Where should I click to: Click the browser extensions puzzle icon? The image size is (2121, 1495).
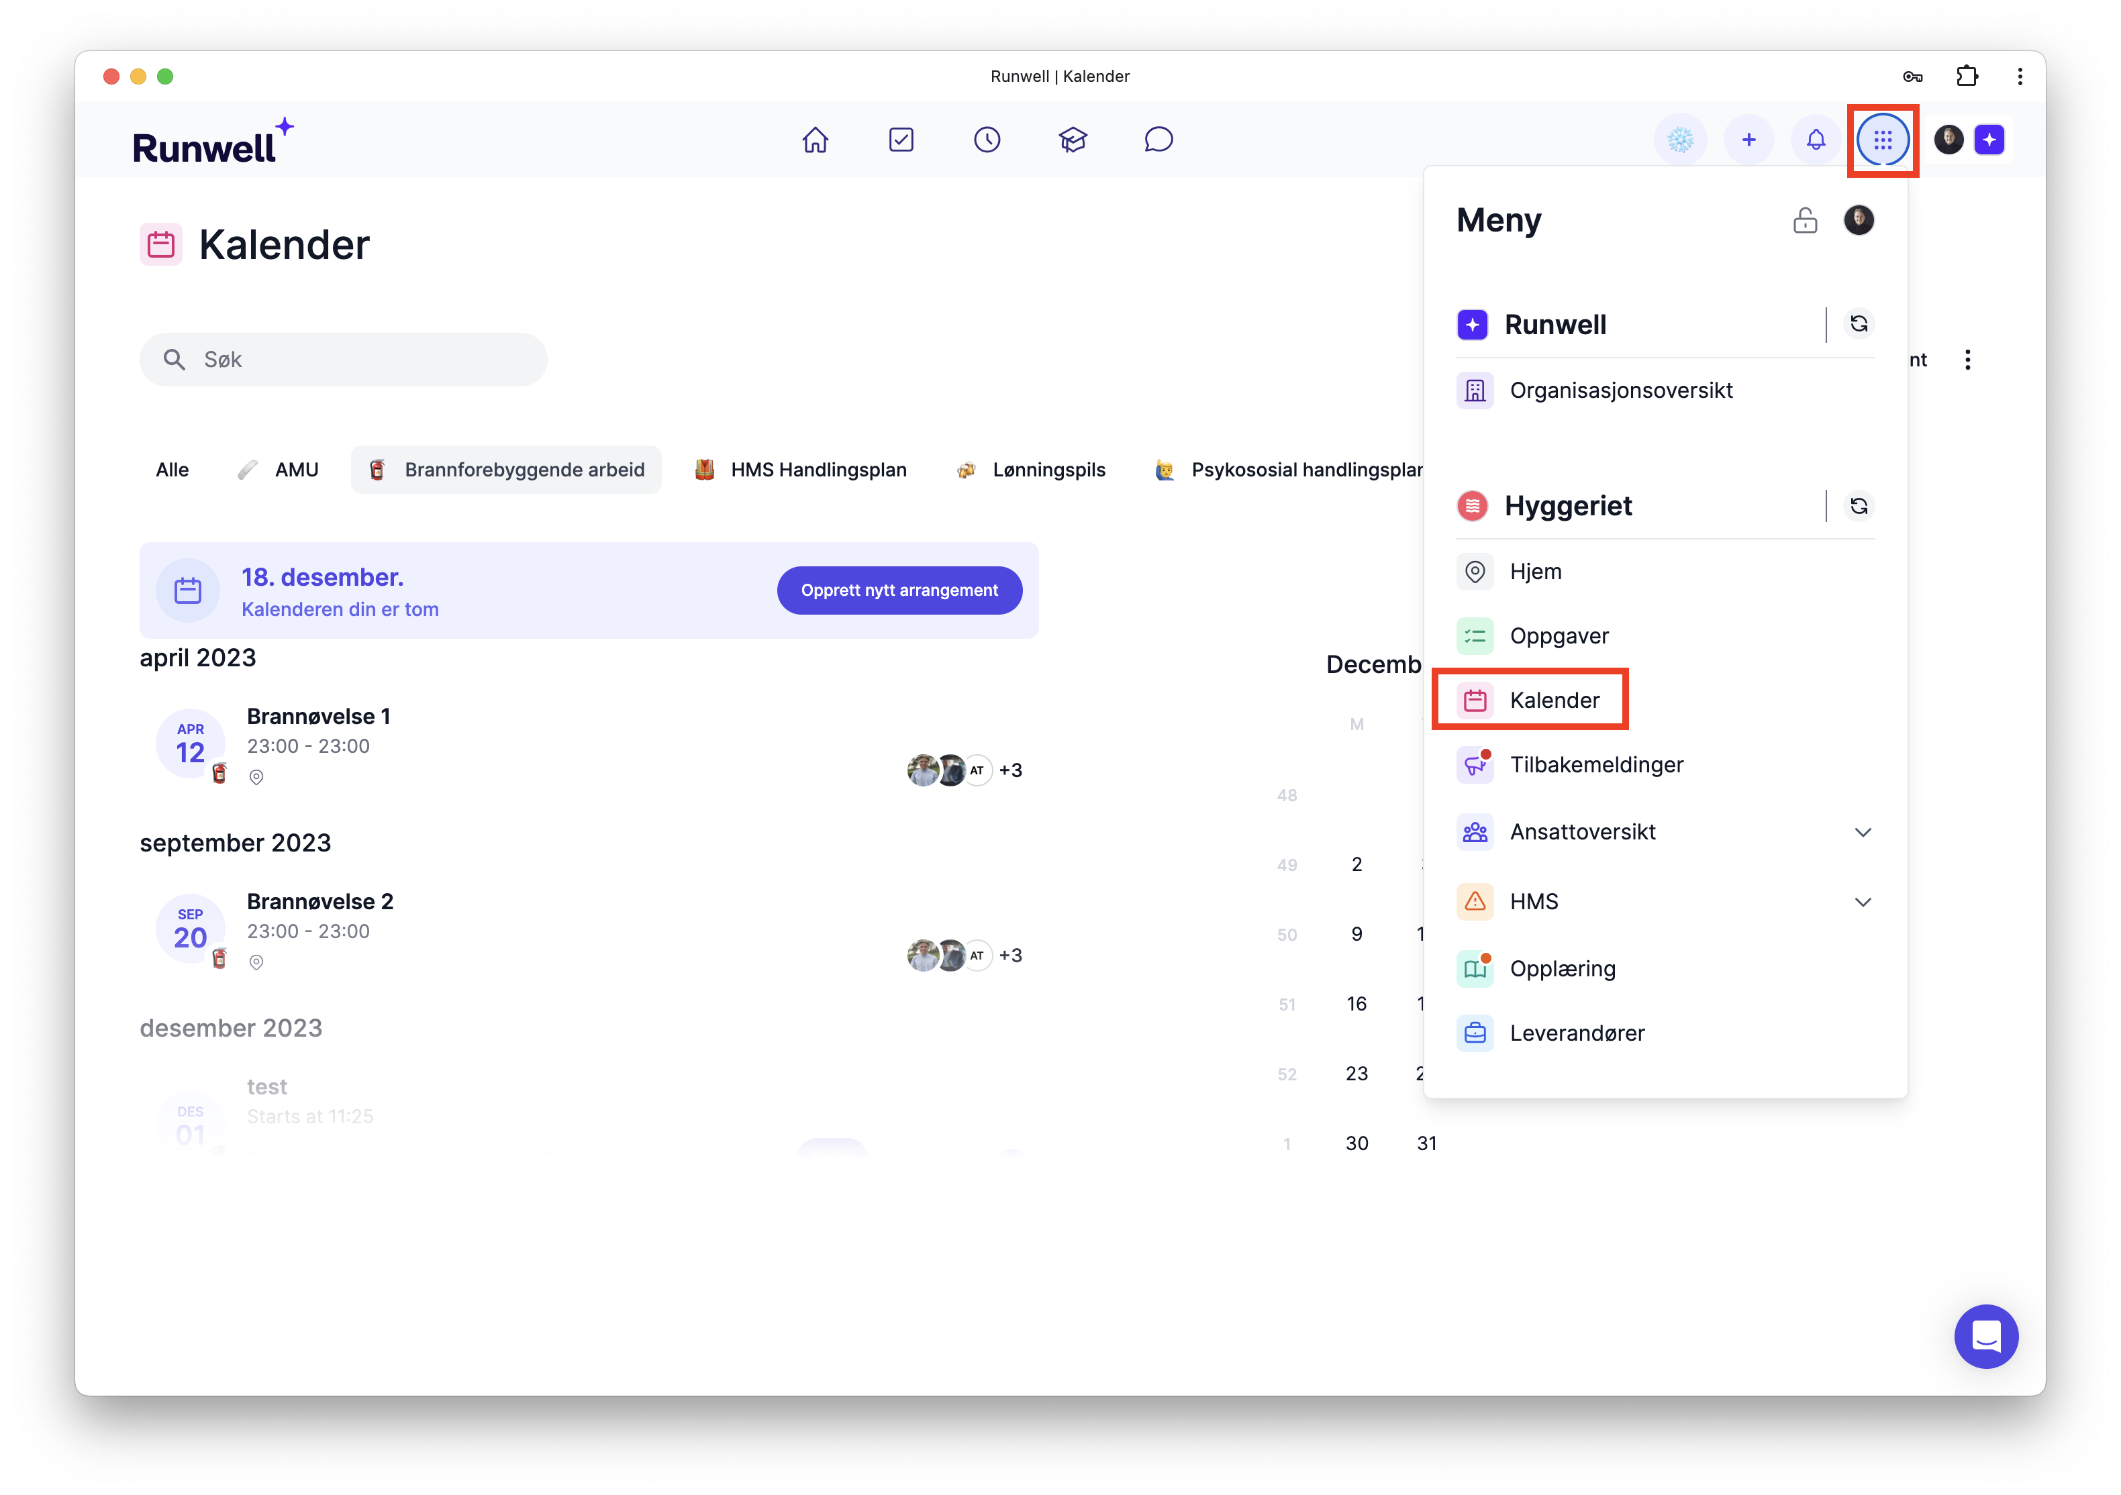(x=1967, y=76)
